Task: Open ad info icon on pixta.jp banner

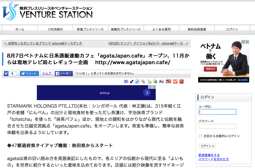Action: [x=150, y=87]
